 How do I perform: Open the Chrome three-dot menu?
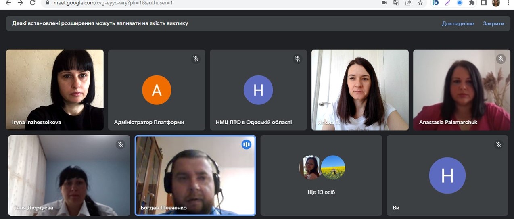tap(508, 3)
